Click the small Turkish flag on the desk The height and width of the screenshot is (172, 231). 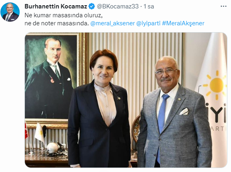coord(26,131)
